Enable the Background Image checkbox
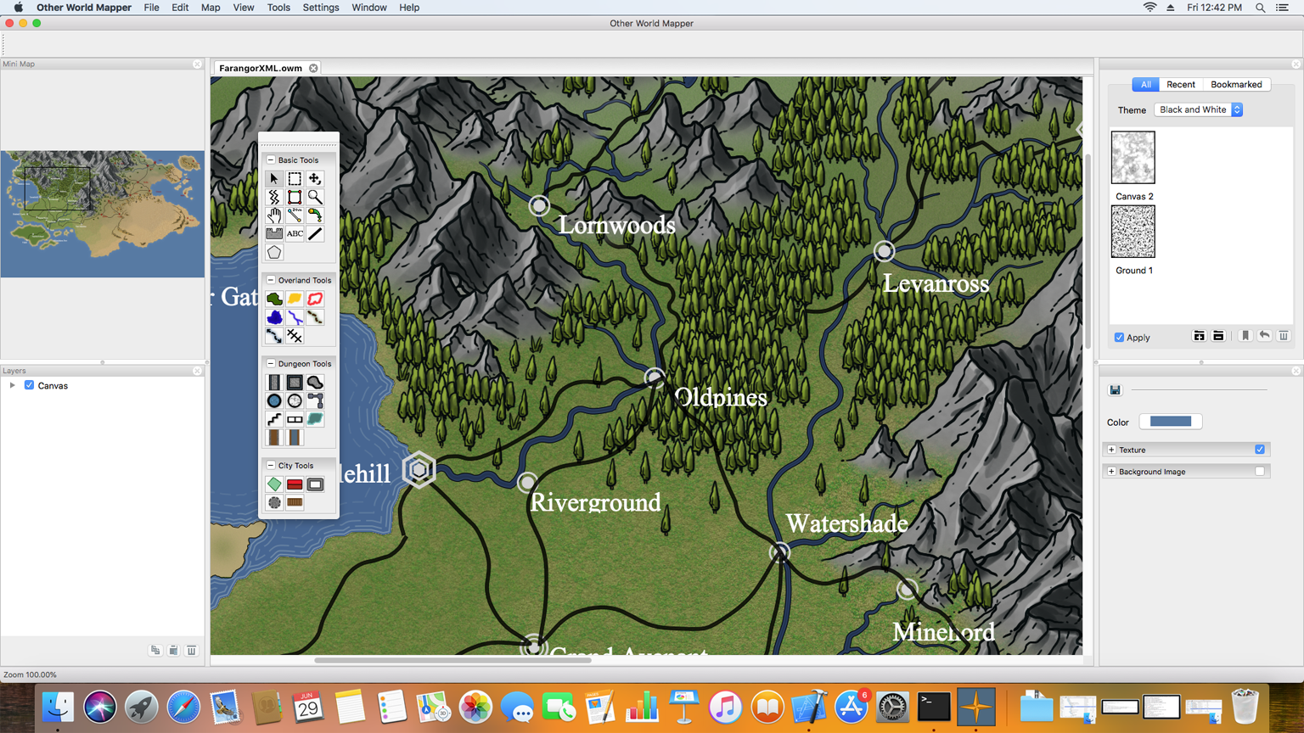Screen dimensions: 1304x733 [1260, 472]
